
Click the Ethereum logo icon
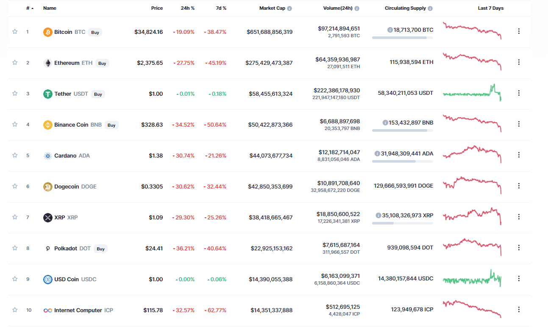48,63
